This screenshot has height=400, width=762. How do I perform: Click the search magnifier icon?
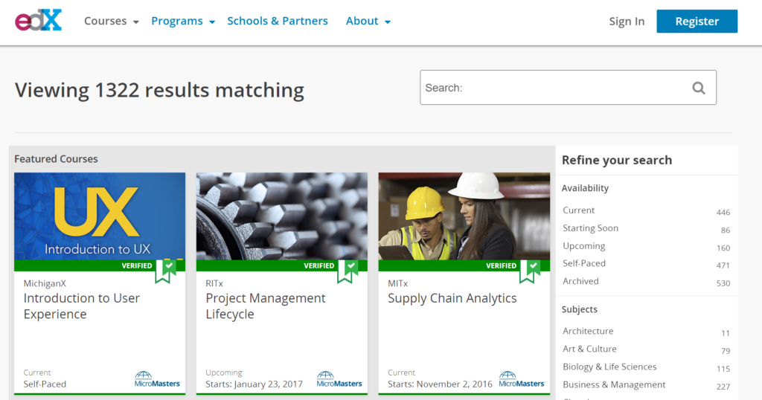[698, 88]
